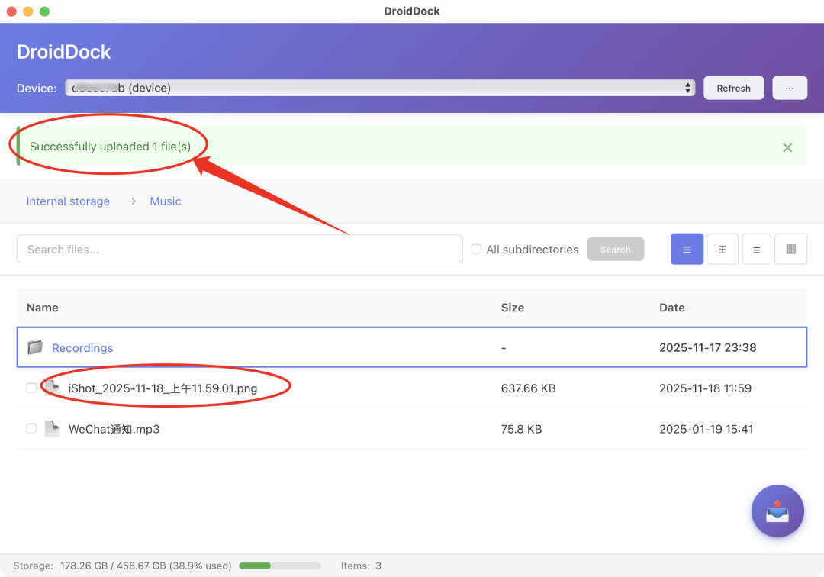Open the Device selection dropdown

point(380,88)
